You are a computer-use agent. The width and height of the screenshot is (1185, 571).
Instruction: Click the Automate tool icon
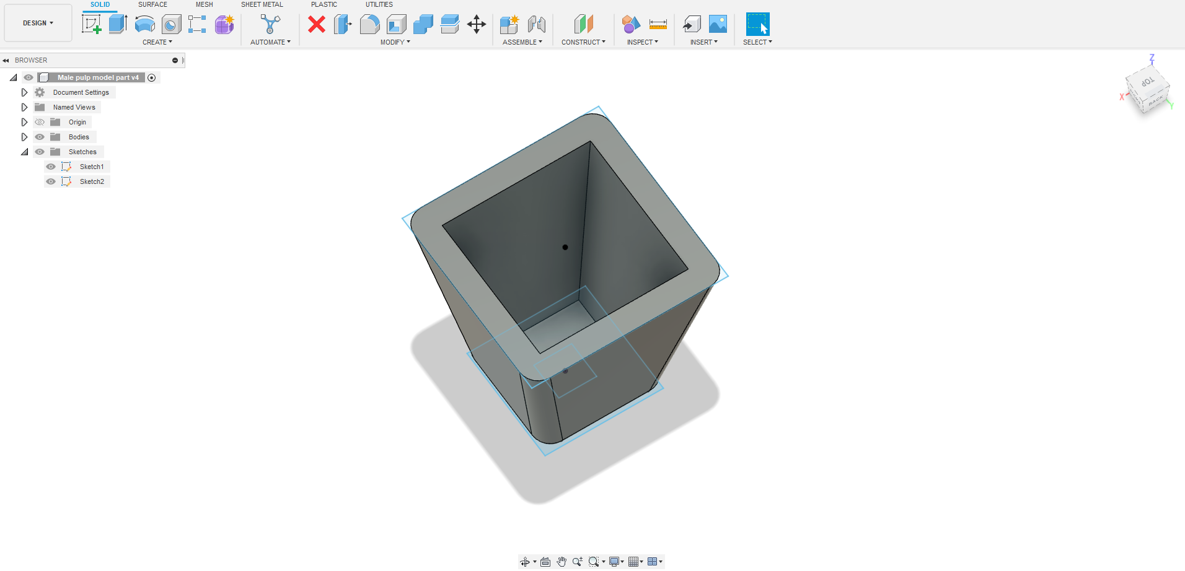(x=270, y=24)
